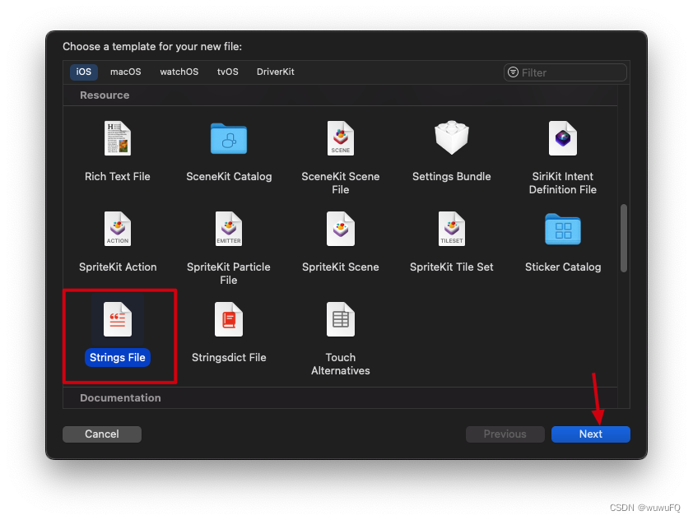
Task: Select the Stringsdict File icon
Action: click(229, 319)
